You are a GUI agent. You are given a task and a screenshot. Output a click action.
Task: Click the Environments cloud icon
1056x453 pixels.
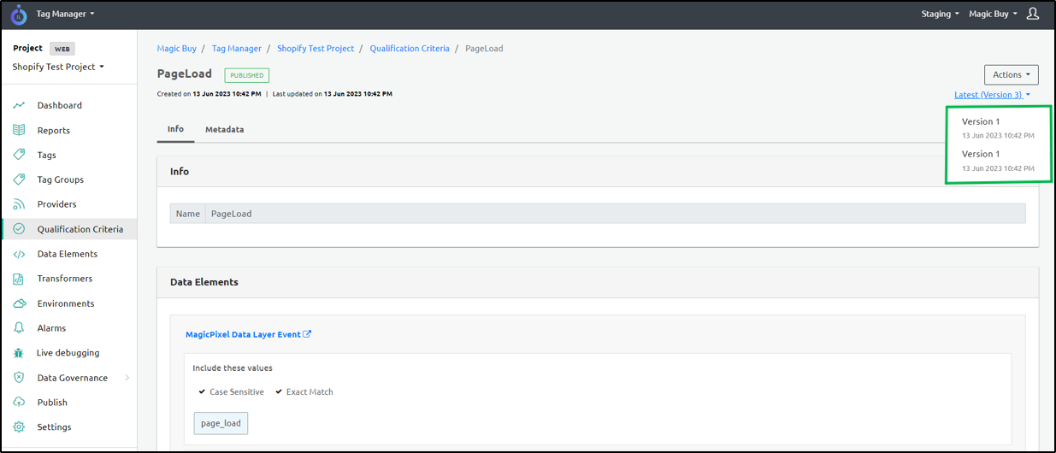click(19, 303)
